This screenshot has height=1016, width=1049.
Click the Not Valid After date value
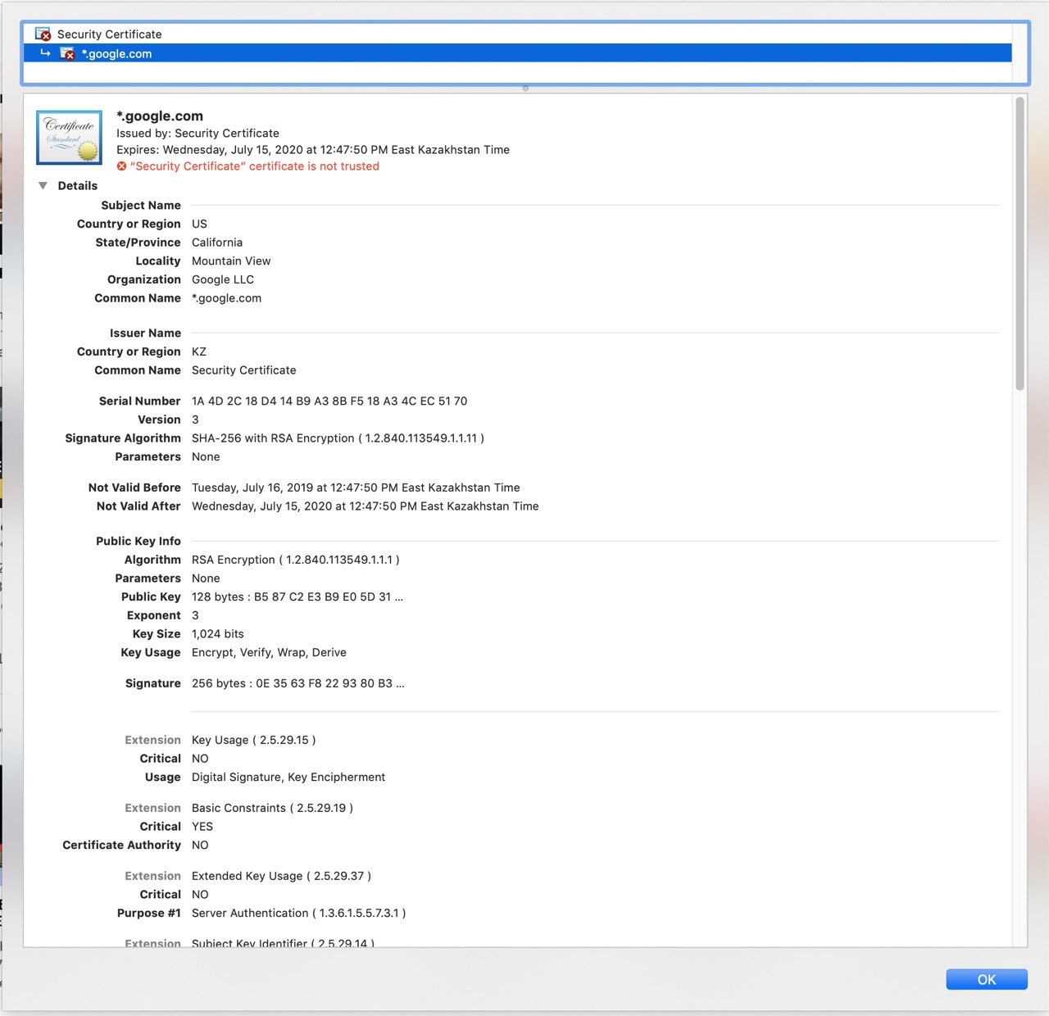(366, 506)
